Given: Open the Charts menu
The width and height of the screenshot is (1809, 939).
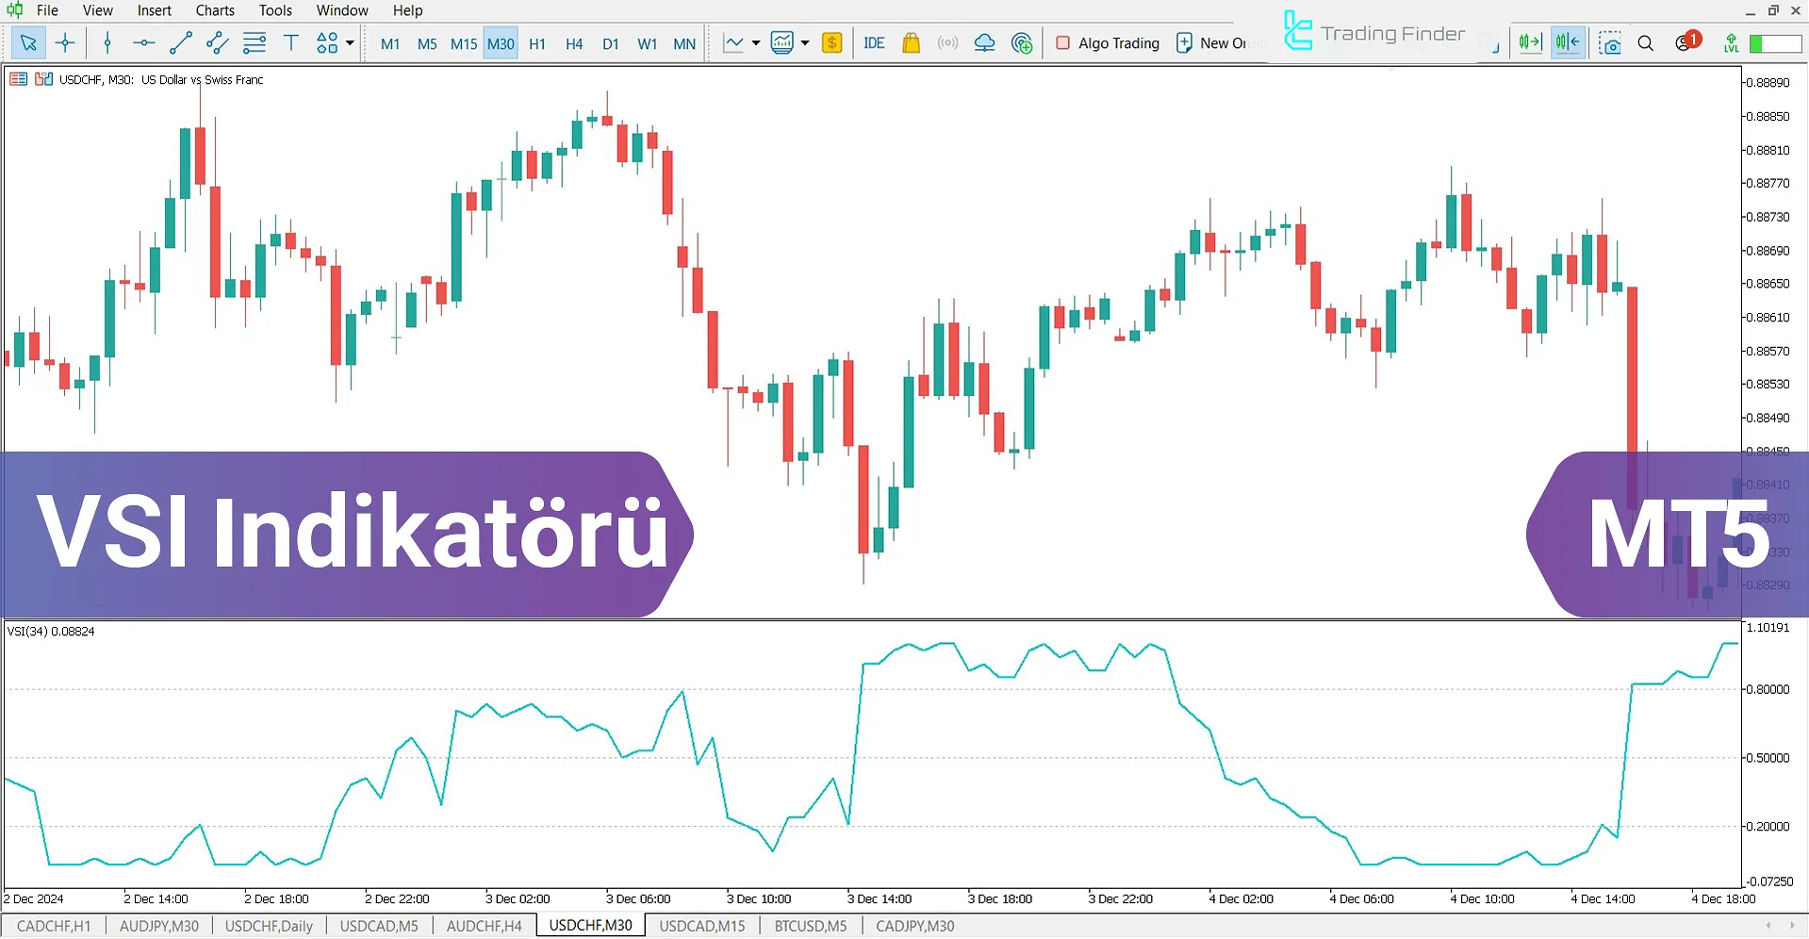Looking at the screenshot, I should pyautogui.click(x=214, y=10).
